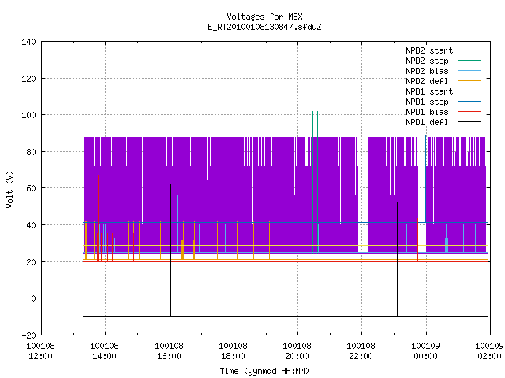Click the y-axis tick value 80
Screen dimensions: 505x378
[32, 152]
